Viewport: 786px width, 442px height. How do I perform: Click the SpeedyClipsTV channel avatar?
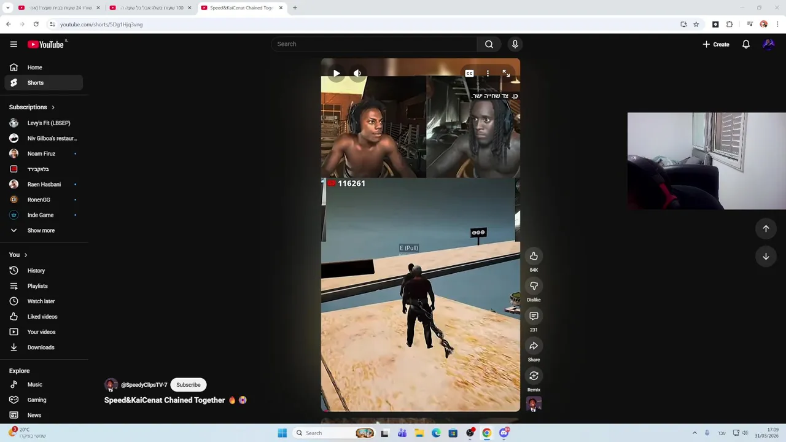coord(111,385)
